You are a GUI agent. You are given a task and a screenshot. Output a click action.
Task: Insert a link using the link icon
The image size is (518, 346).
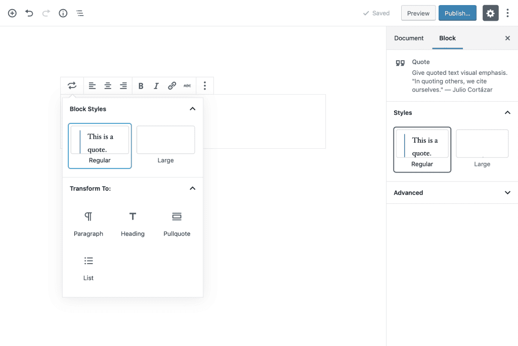click(x=171, y=85)
